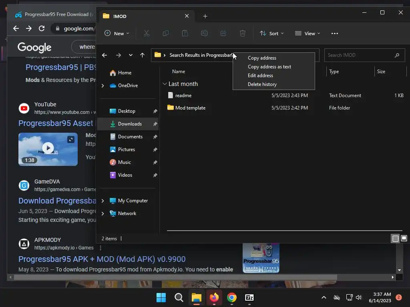
Task: Open the New dropdown menu
Action: tap(117, 34)
